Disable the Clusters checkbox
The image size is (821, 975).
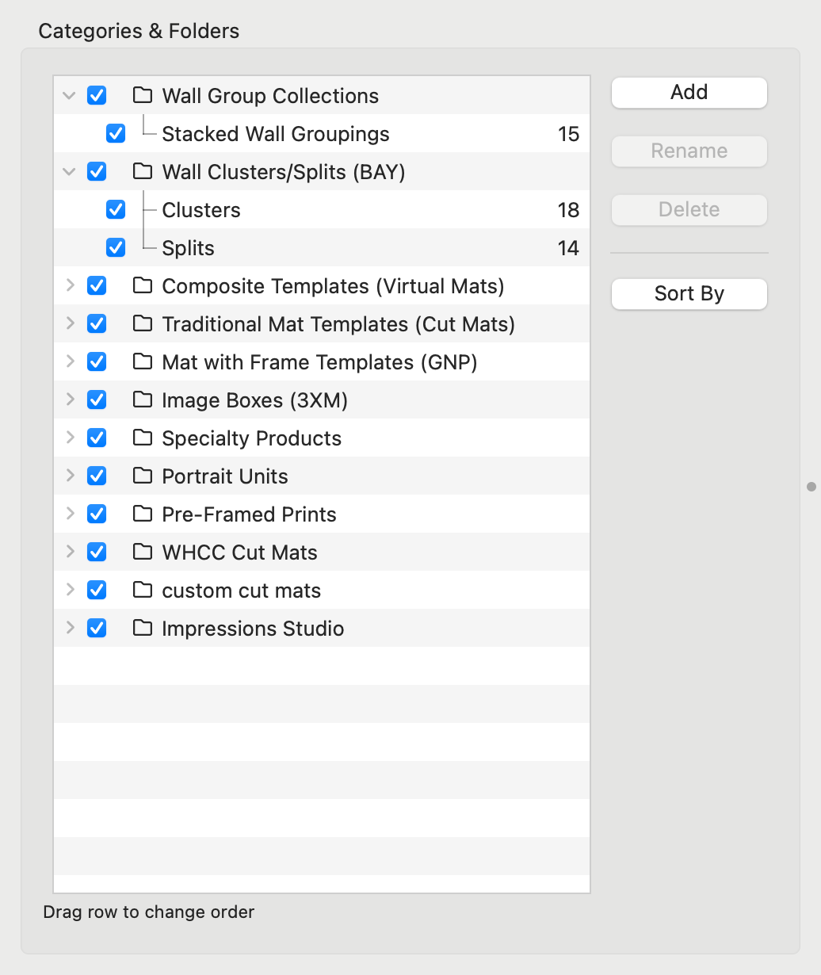tap(116, 210)
